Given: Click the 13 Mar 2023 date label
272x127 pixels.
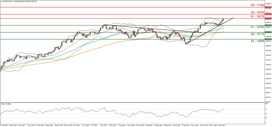Looking at the screenshot, I should pyautogui.click(x=5, y=125).
